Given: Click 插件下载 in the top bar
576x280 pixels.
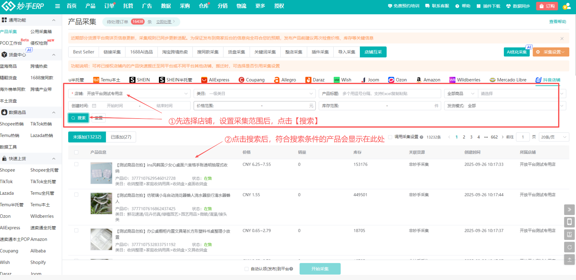Looking at the screenshot, I should pyautogui.click(x=488, y=6).
